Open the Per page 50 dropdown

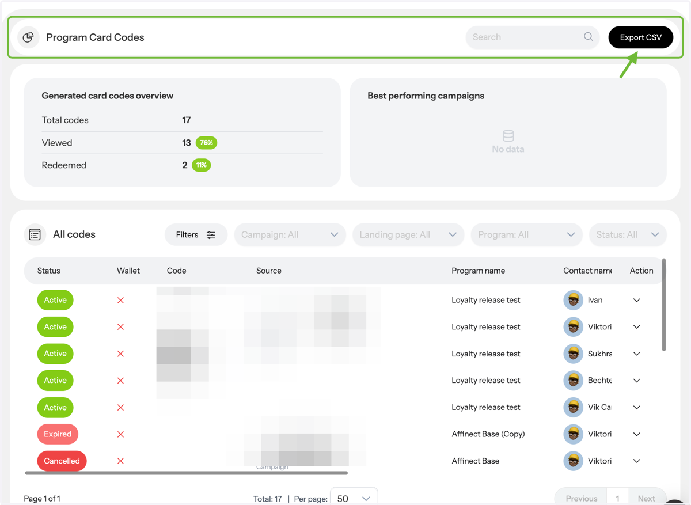tap(354, 498)
